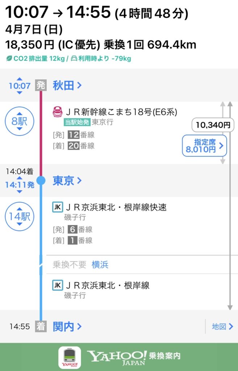Select later departure arrow below 10:07
The width and height of the screenshot is (238, 371).
20,93
